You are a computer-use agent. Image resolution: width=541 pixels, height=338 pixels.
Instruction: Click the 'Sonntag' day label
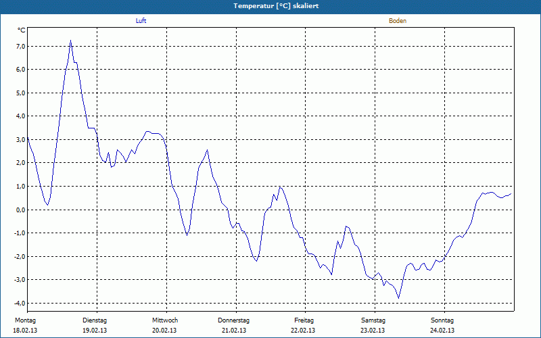click(442, 320)
